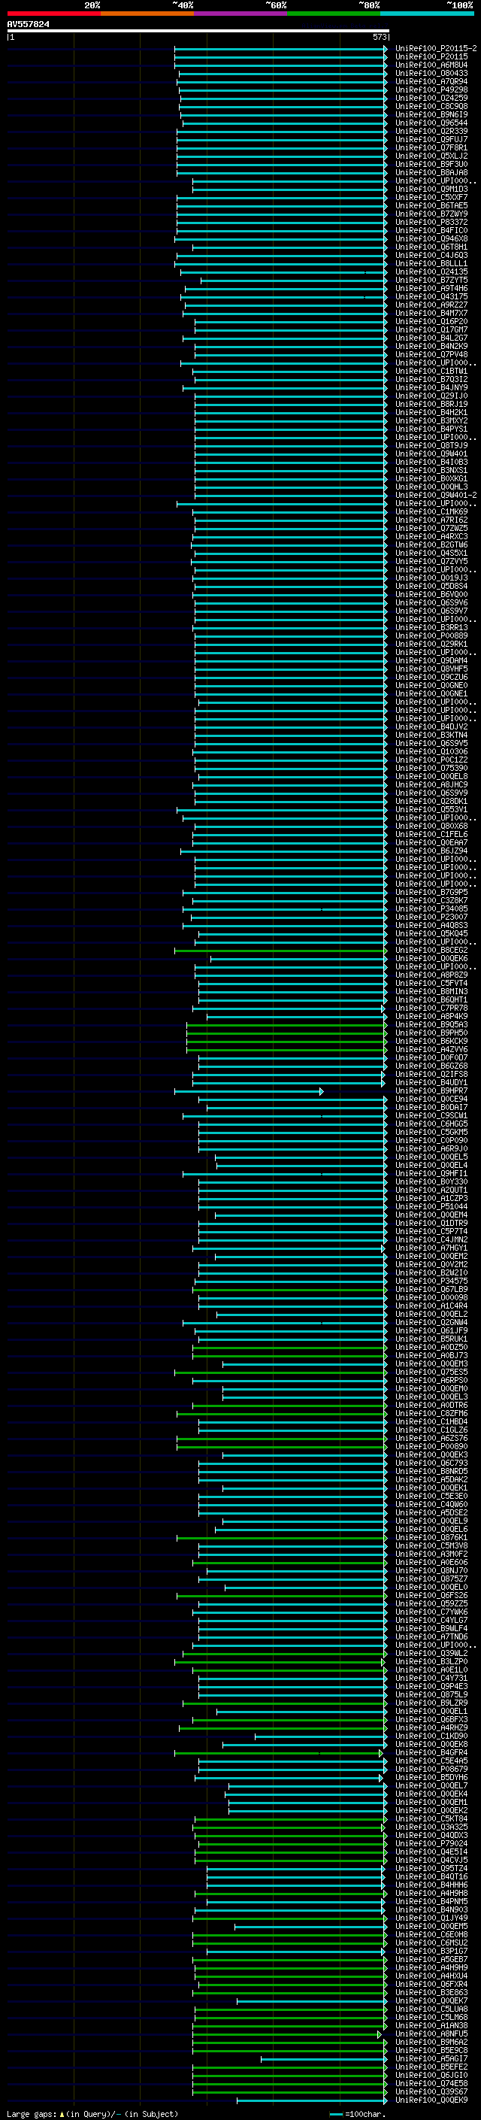Select the UniRef100_Q1DTR9 label
The width and height of the screenshot is (481, 2120).
pyautogui.click(x=431, y=1223)
